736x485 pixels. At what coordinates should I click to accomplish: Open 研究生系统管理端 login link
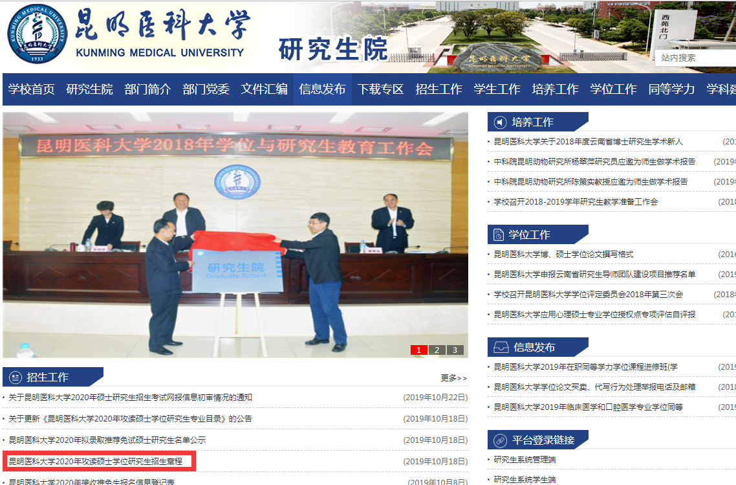pyautogui.click(x=525, y=460)
